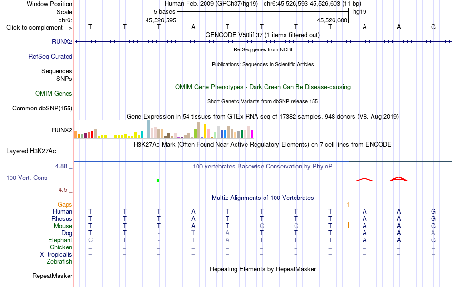Click 'Multiz Alignments of 100 Vertebrates' title
452x287 pixels.
coord(263,198)
